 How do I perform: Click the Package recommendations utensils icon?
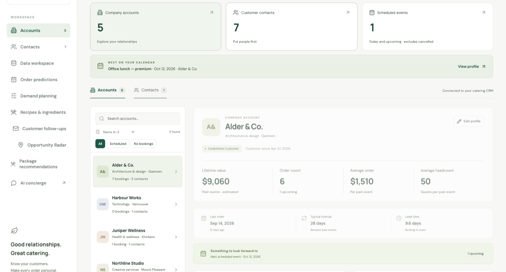(x=13, y=164)
